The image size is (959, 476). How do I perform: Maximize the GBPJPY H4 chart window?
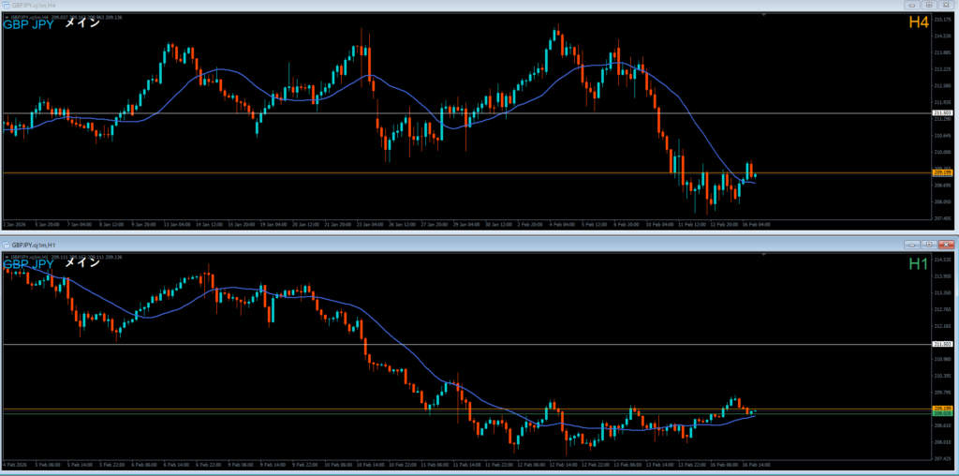coord(928,5)
